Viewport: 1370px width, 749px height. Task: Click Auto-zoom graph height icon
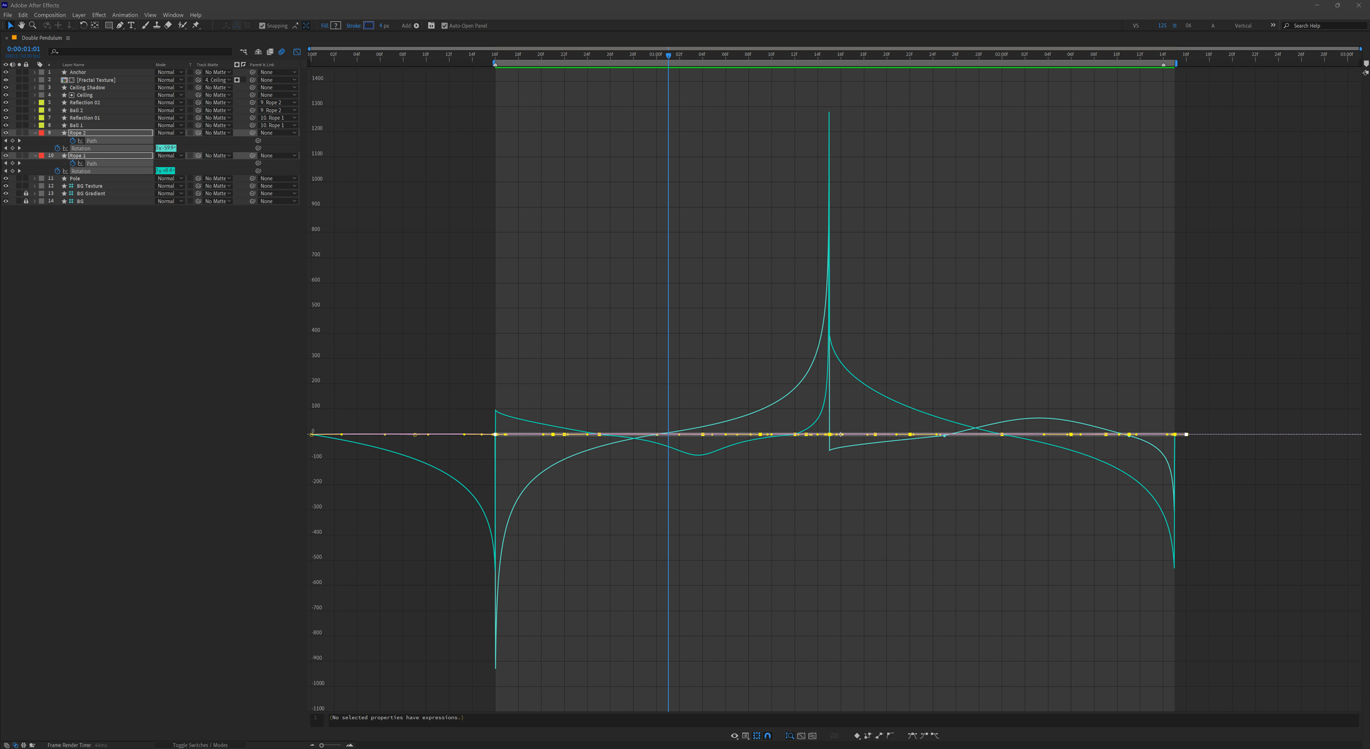click(x=790, y=736)
